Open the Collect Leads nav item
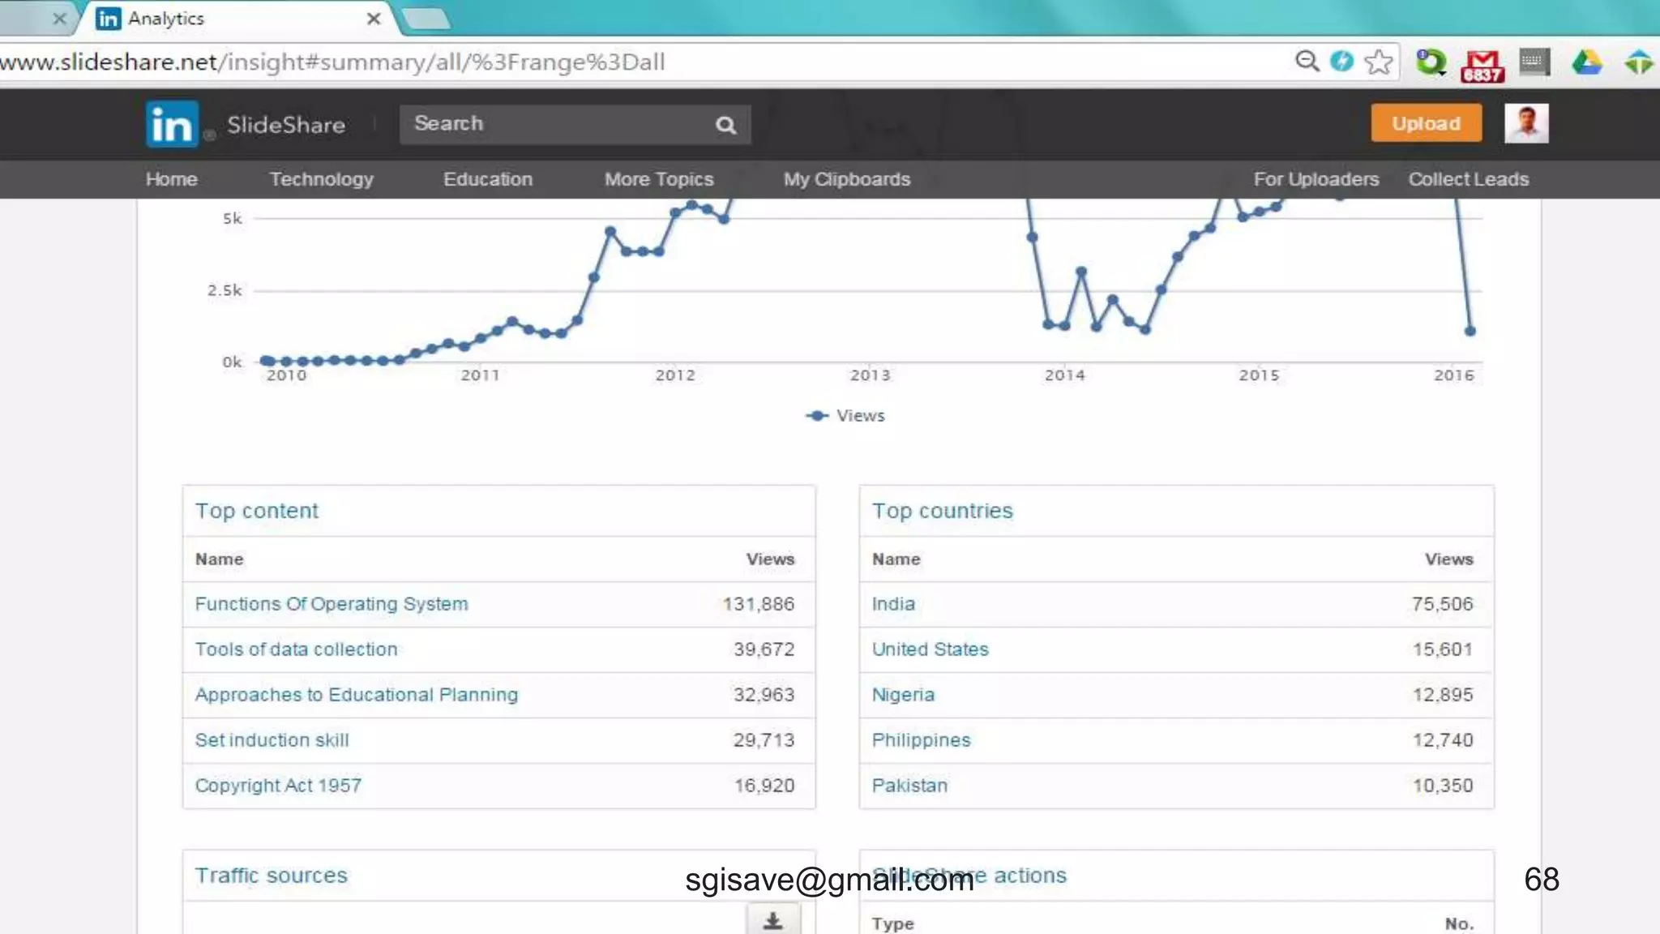This screenshot has width=1660, height=934. [1468, 179]
